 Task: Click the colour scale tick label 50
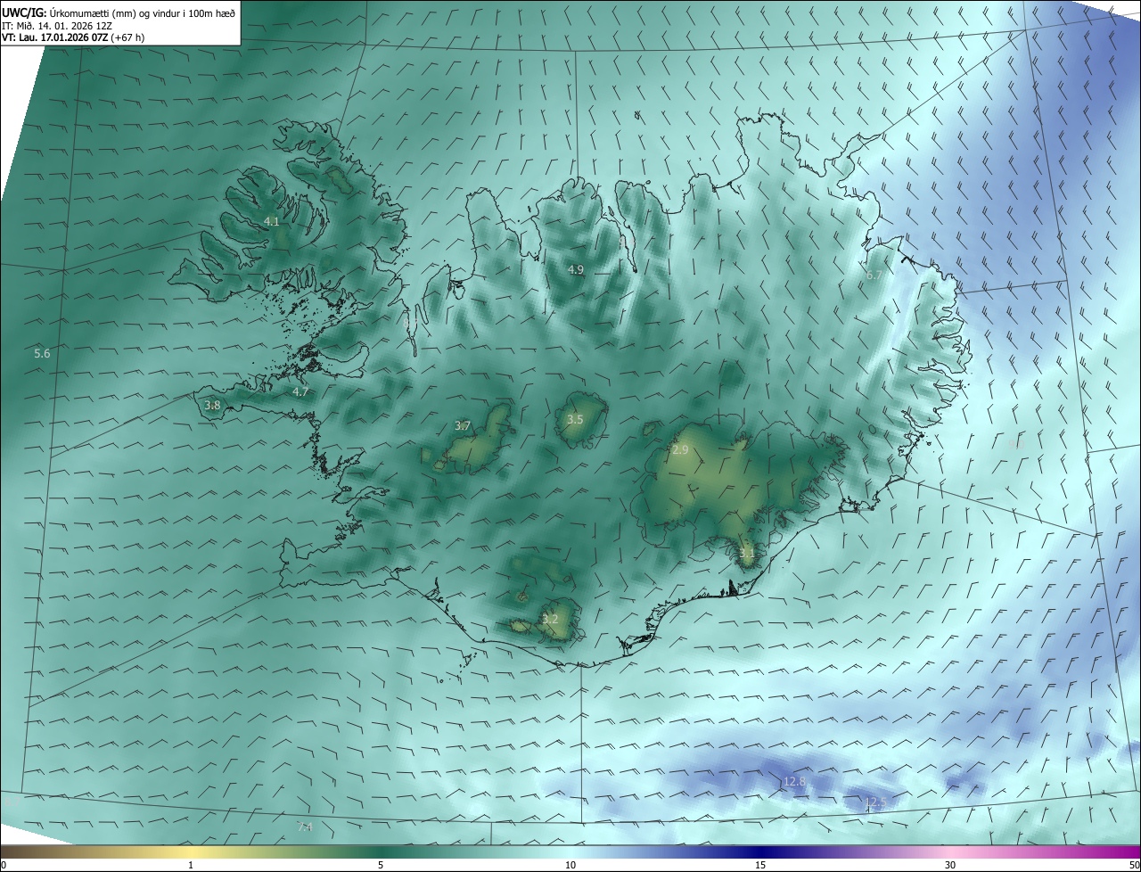pyautogui.click(x=1134, y=865)
